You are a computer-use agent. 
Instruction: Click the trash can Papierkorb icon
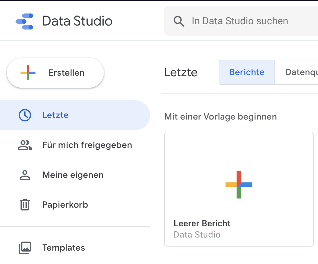click(x=25, y=205)
